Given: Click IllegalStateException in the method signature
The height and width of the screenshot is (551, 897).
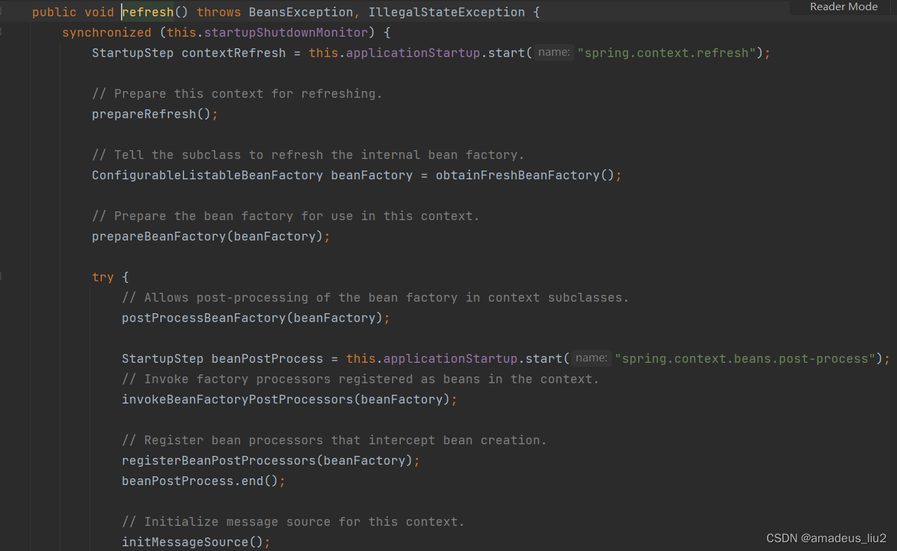Looking at the screenshot, I should point(446,12).
